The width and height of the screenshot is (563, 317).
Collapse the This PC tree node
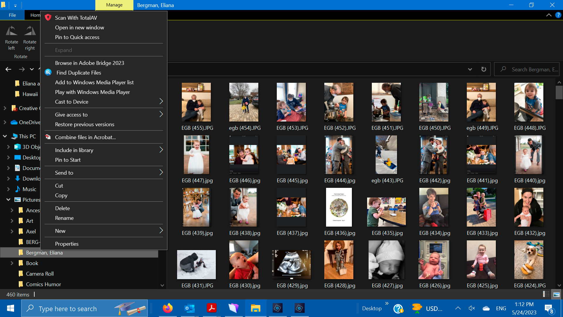point(5,136)
